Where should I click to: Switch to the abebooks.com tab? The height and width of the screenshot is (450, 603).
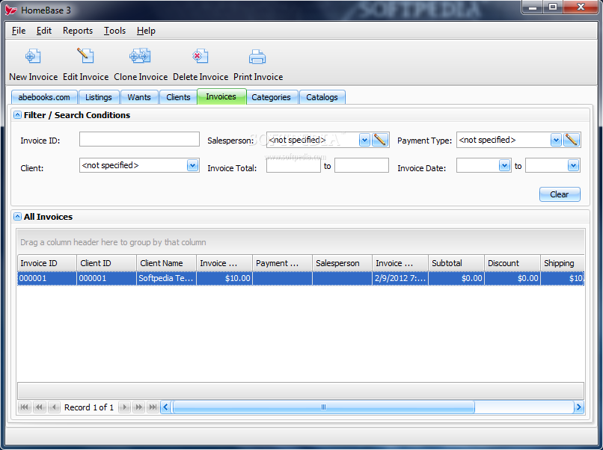(x=44, y=97)
